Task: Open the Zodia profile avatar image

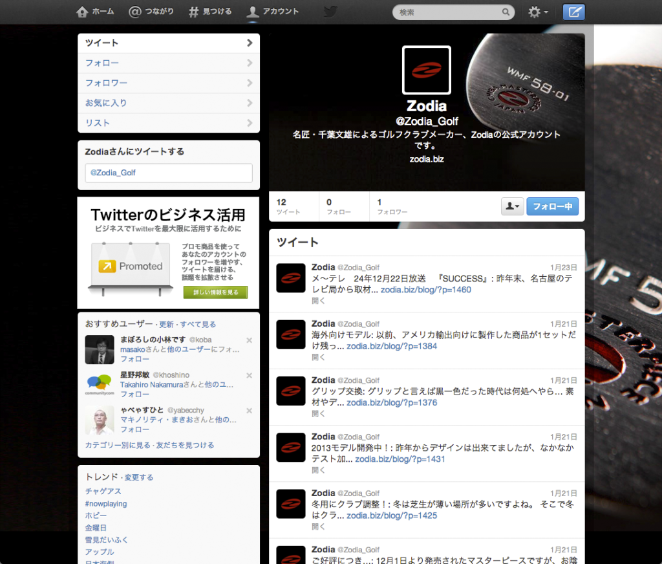Action: pyautogui.click(x=427, y=70)
